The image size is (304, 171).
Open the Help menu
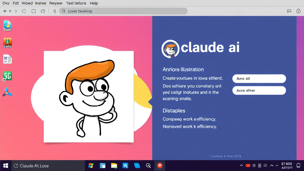94,3
